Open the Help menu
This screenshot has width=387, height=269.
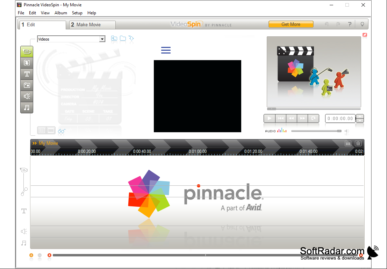tap(92, 13)
